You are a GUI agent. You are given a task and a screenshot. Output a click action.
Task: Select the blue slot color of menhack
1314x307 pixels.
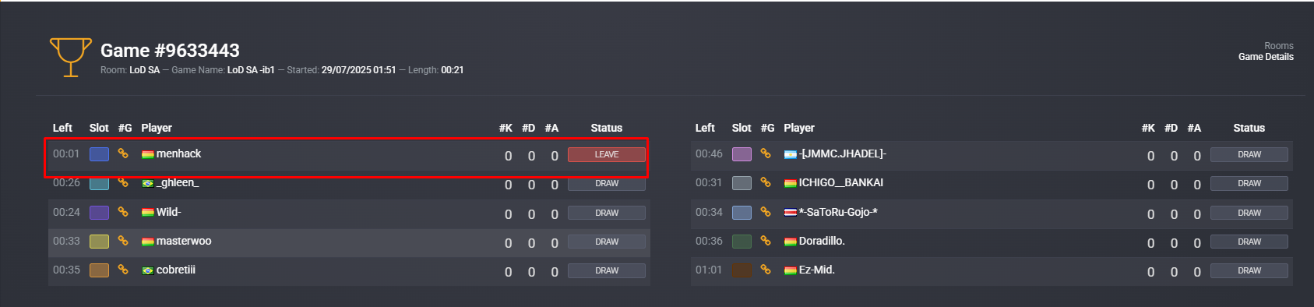(x=99, y=154)
